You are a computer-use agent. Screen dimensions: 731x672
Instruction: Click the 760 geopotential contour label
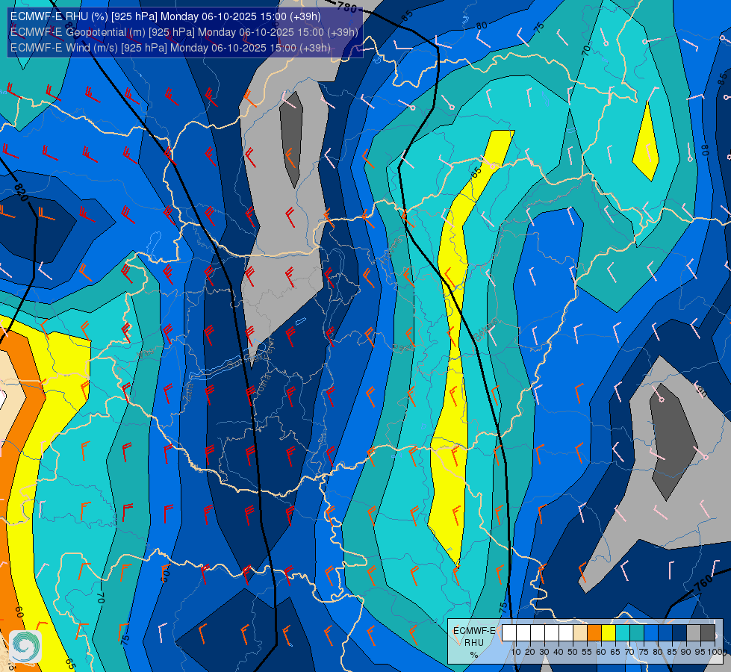pos(704,584)
